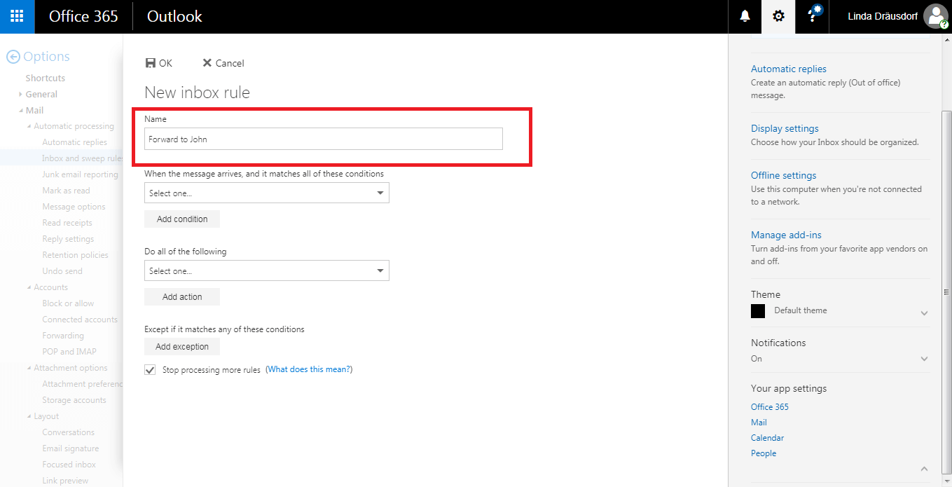Go back using the Options arrow icon
The height and width of the screenshot is (487, 952).
pos(12,57)
